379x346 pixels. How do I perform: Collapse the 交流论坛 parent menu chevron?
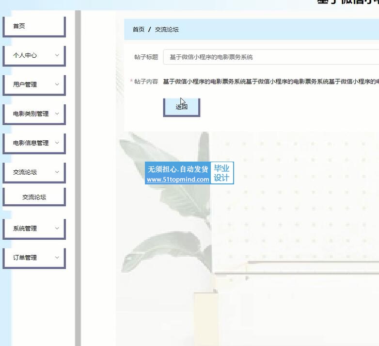pos(57,172)
